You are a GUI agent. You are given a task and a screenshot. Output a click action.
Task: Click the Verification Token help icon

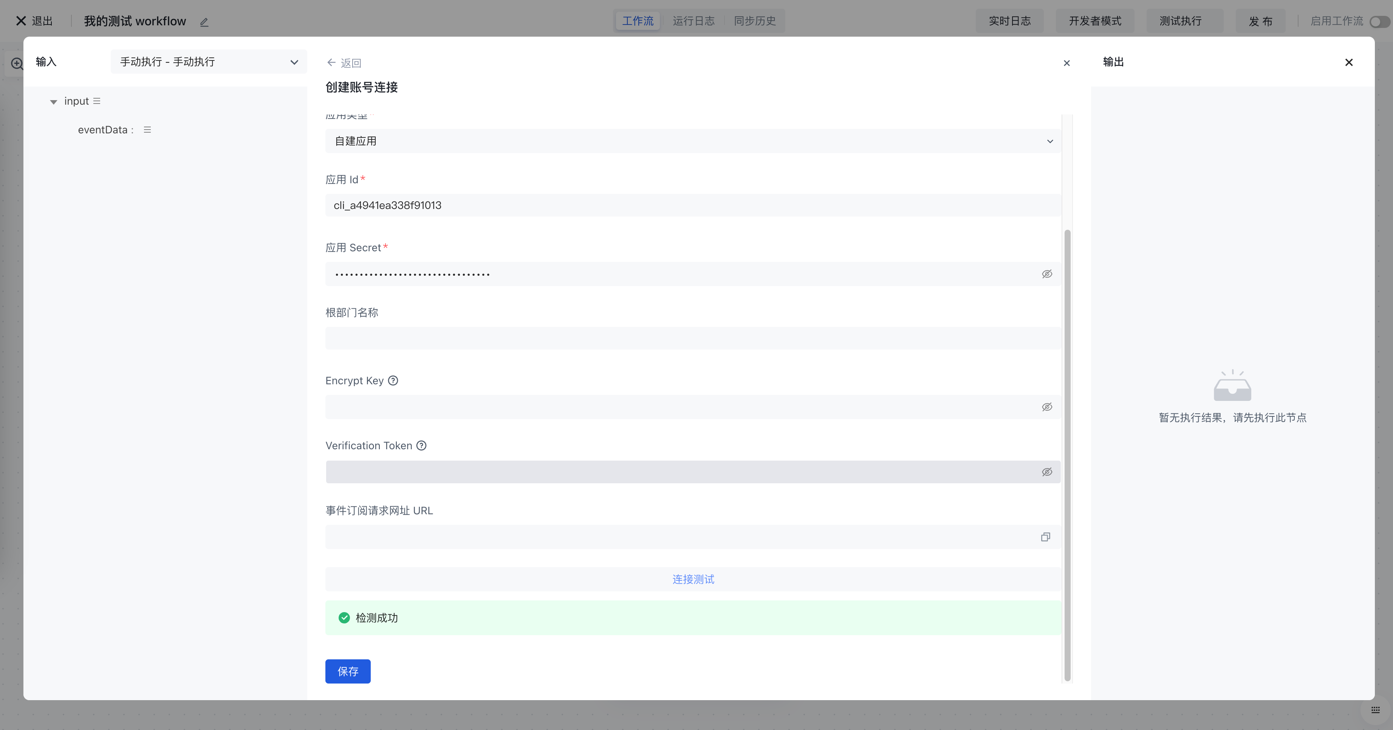[x=421, y=445]
